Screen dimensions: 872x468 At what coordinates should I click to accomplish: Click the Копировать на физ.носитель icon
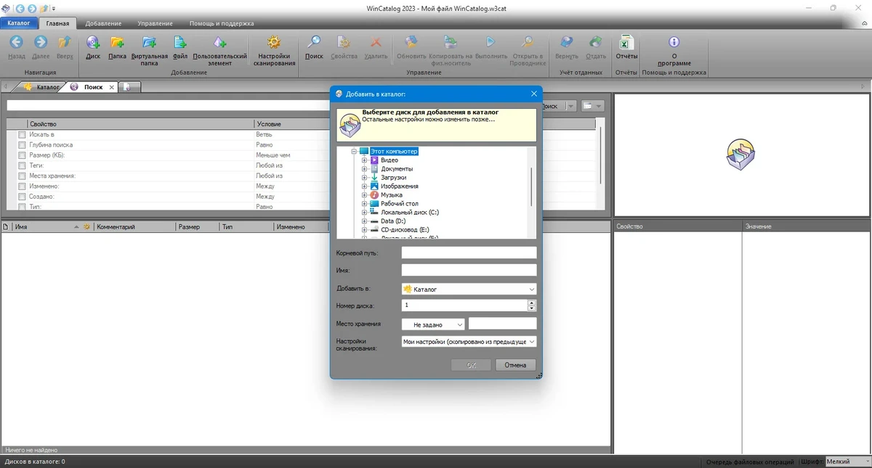451,42
